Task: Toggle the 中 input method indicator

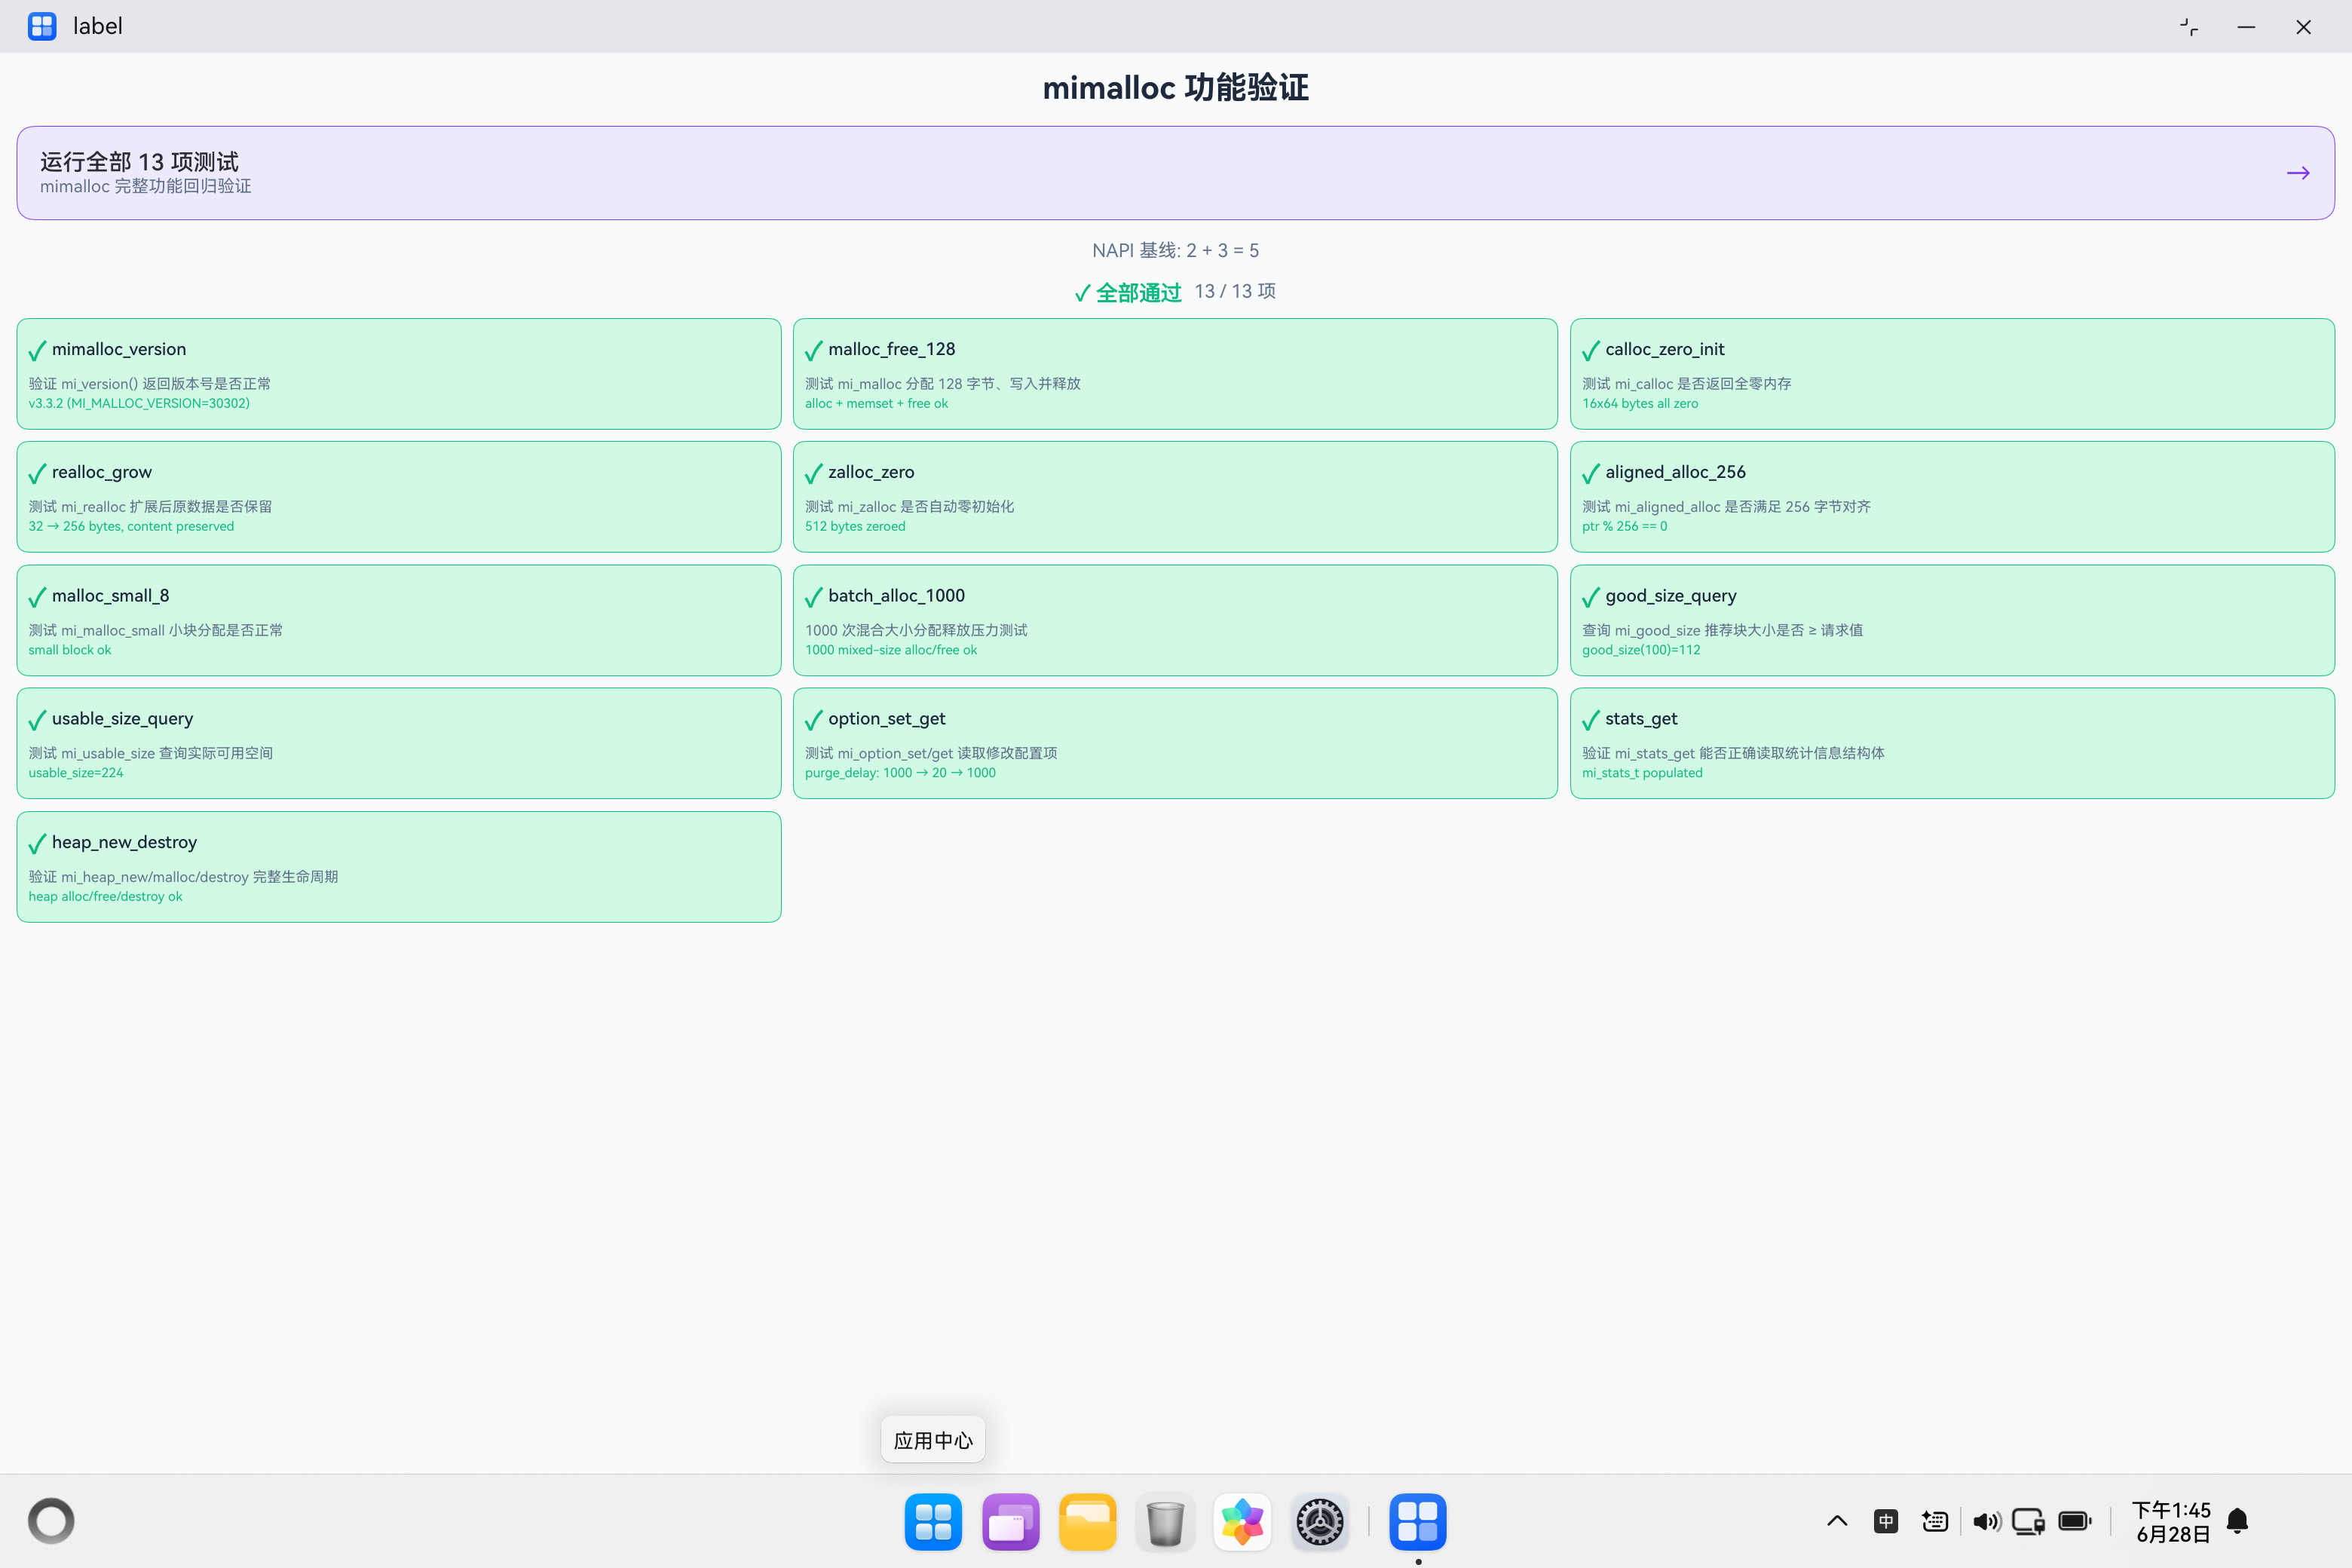Action: [x=1886, y=1521]
